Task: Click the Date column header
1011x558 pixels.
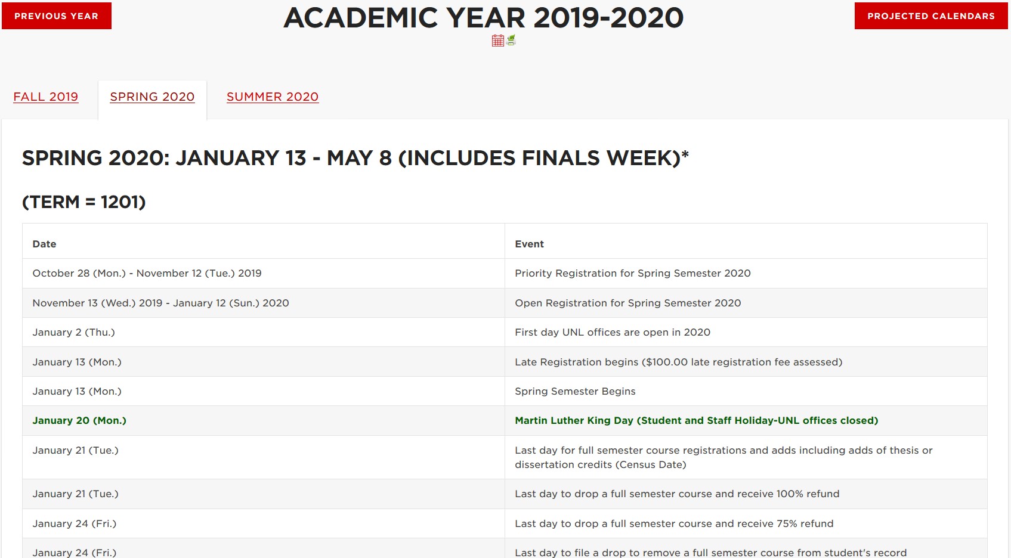Action: [x=44, y=244]
